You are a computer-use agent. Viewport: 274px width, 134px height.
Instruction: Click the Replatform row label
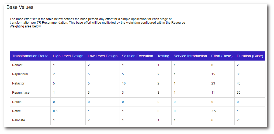pyautogui.click(x=20, y=74)
